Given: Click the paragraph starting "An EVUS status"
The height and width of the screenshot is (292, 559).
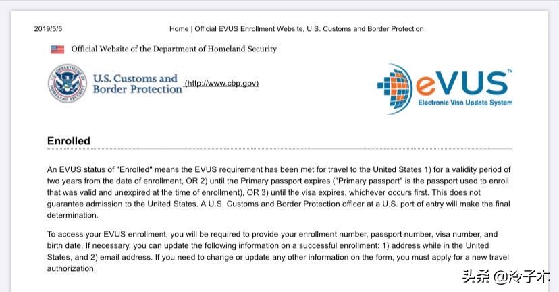Looking at the screenshot, I should pyautogui.click(x=279, y=192).
